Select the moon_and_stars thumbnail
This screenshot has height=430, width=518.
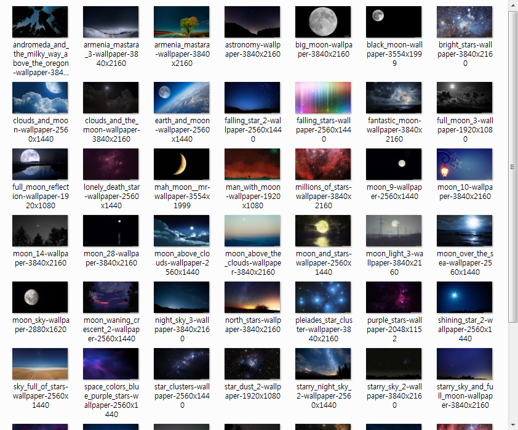[323, 230]
